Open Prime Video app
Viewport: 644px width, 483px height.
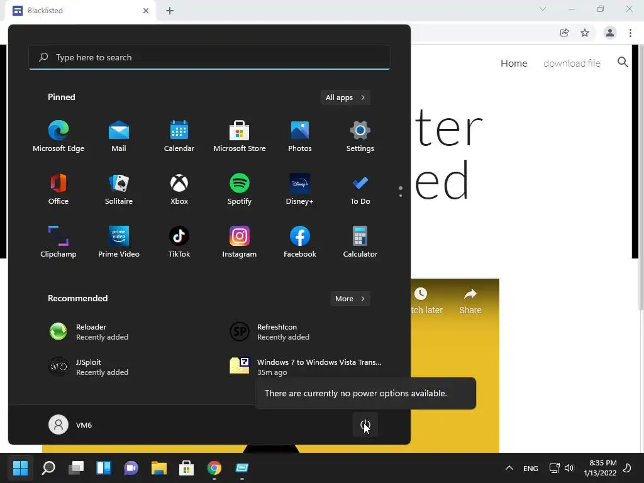coord(119,242)
